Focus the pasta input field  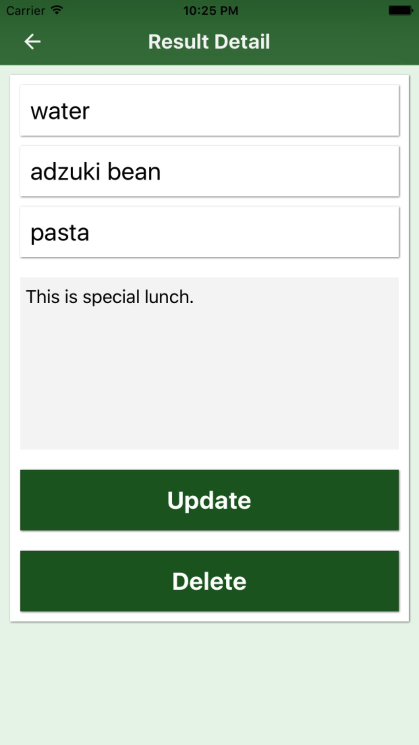209,232
